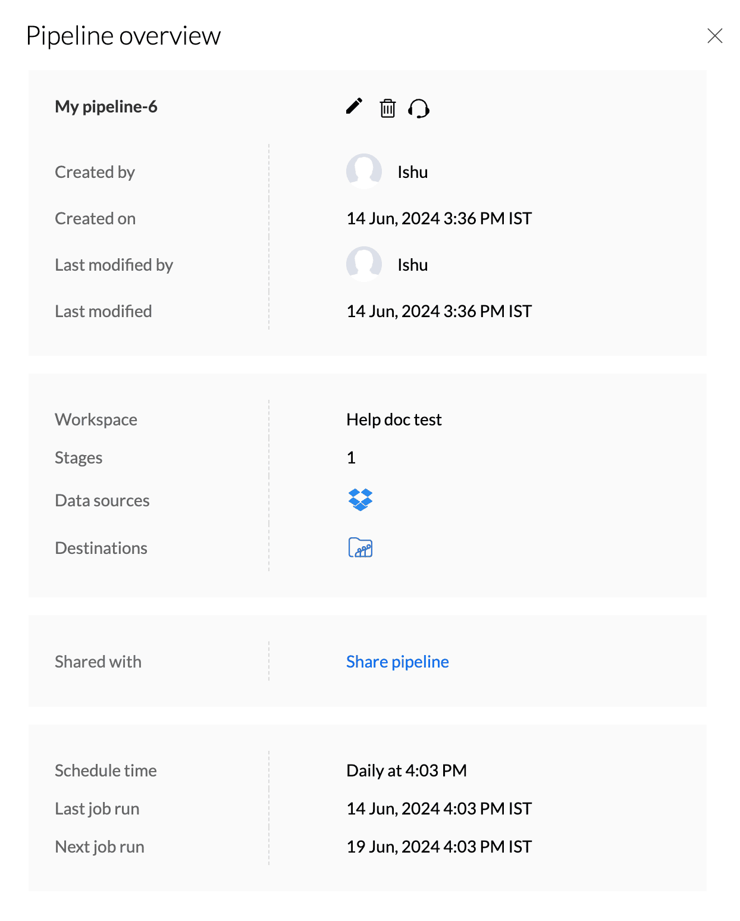The height and width of the screenshot is (921, 740).
Task: Click the Help doc test workspace name
Action: [x=394, y=419]
